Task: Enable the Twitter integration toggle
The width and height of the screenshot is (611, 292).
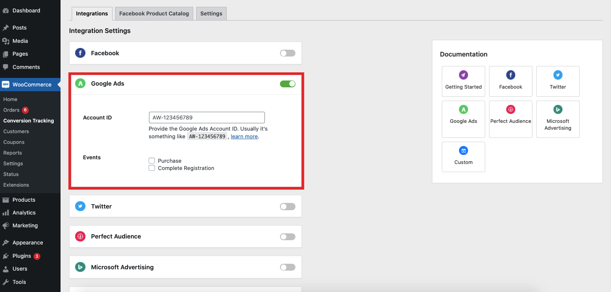Action: click(x=287, y=206)
